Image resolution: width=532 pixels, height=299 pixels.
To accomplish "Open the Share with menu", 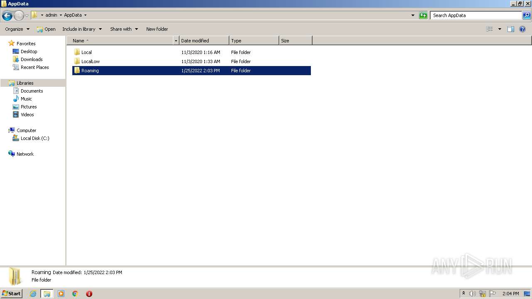I will point(124,29).
